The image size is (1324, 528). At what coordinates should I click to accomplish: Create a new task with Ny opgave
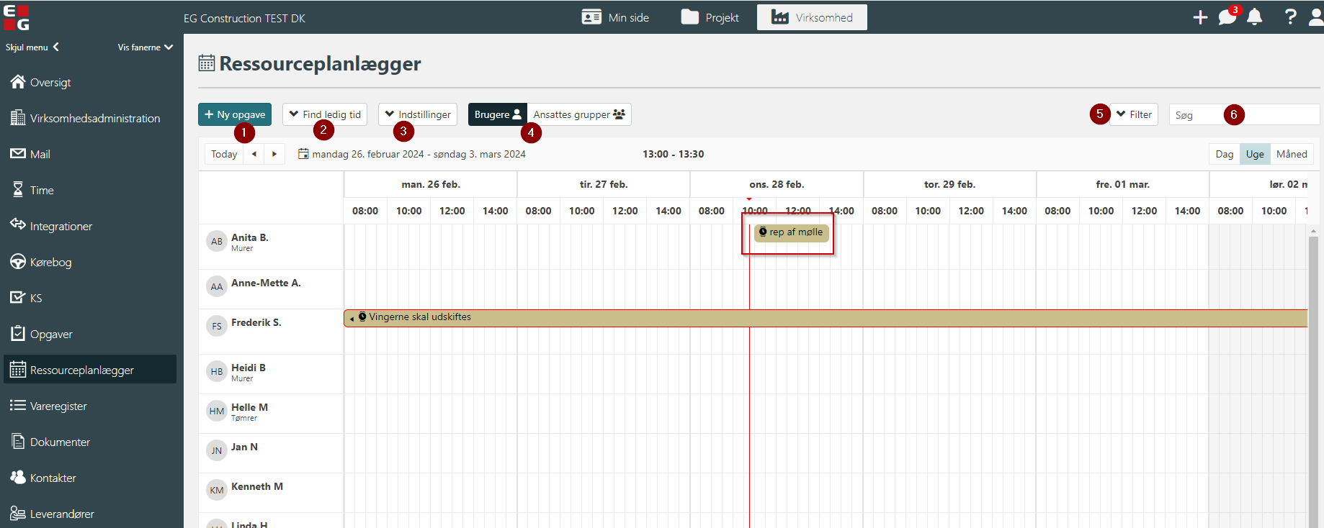click(x=234, y=114)
